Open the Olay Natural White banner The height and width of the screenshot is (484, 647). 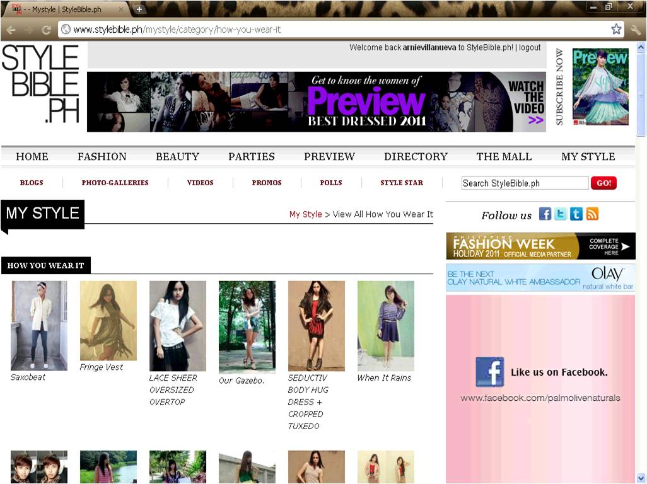pos(540,277)
